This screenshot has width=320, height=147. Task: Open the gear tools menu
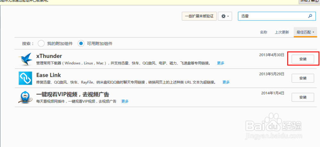click(225, 16)
